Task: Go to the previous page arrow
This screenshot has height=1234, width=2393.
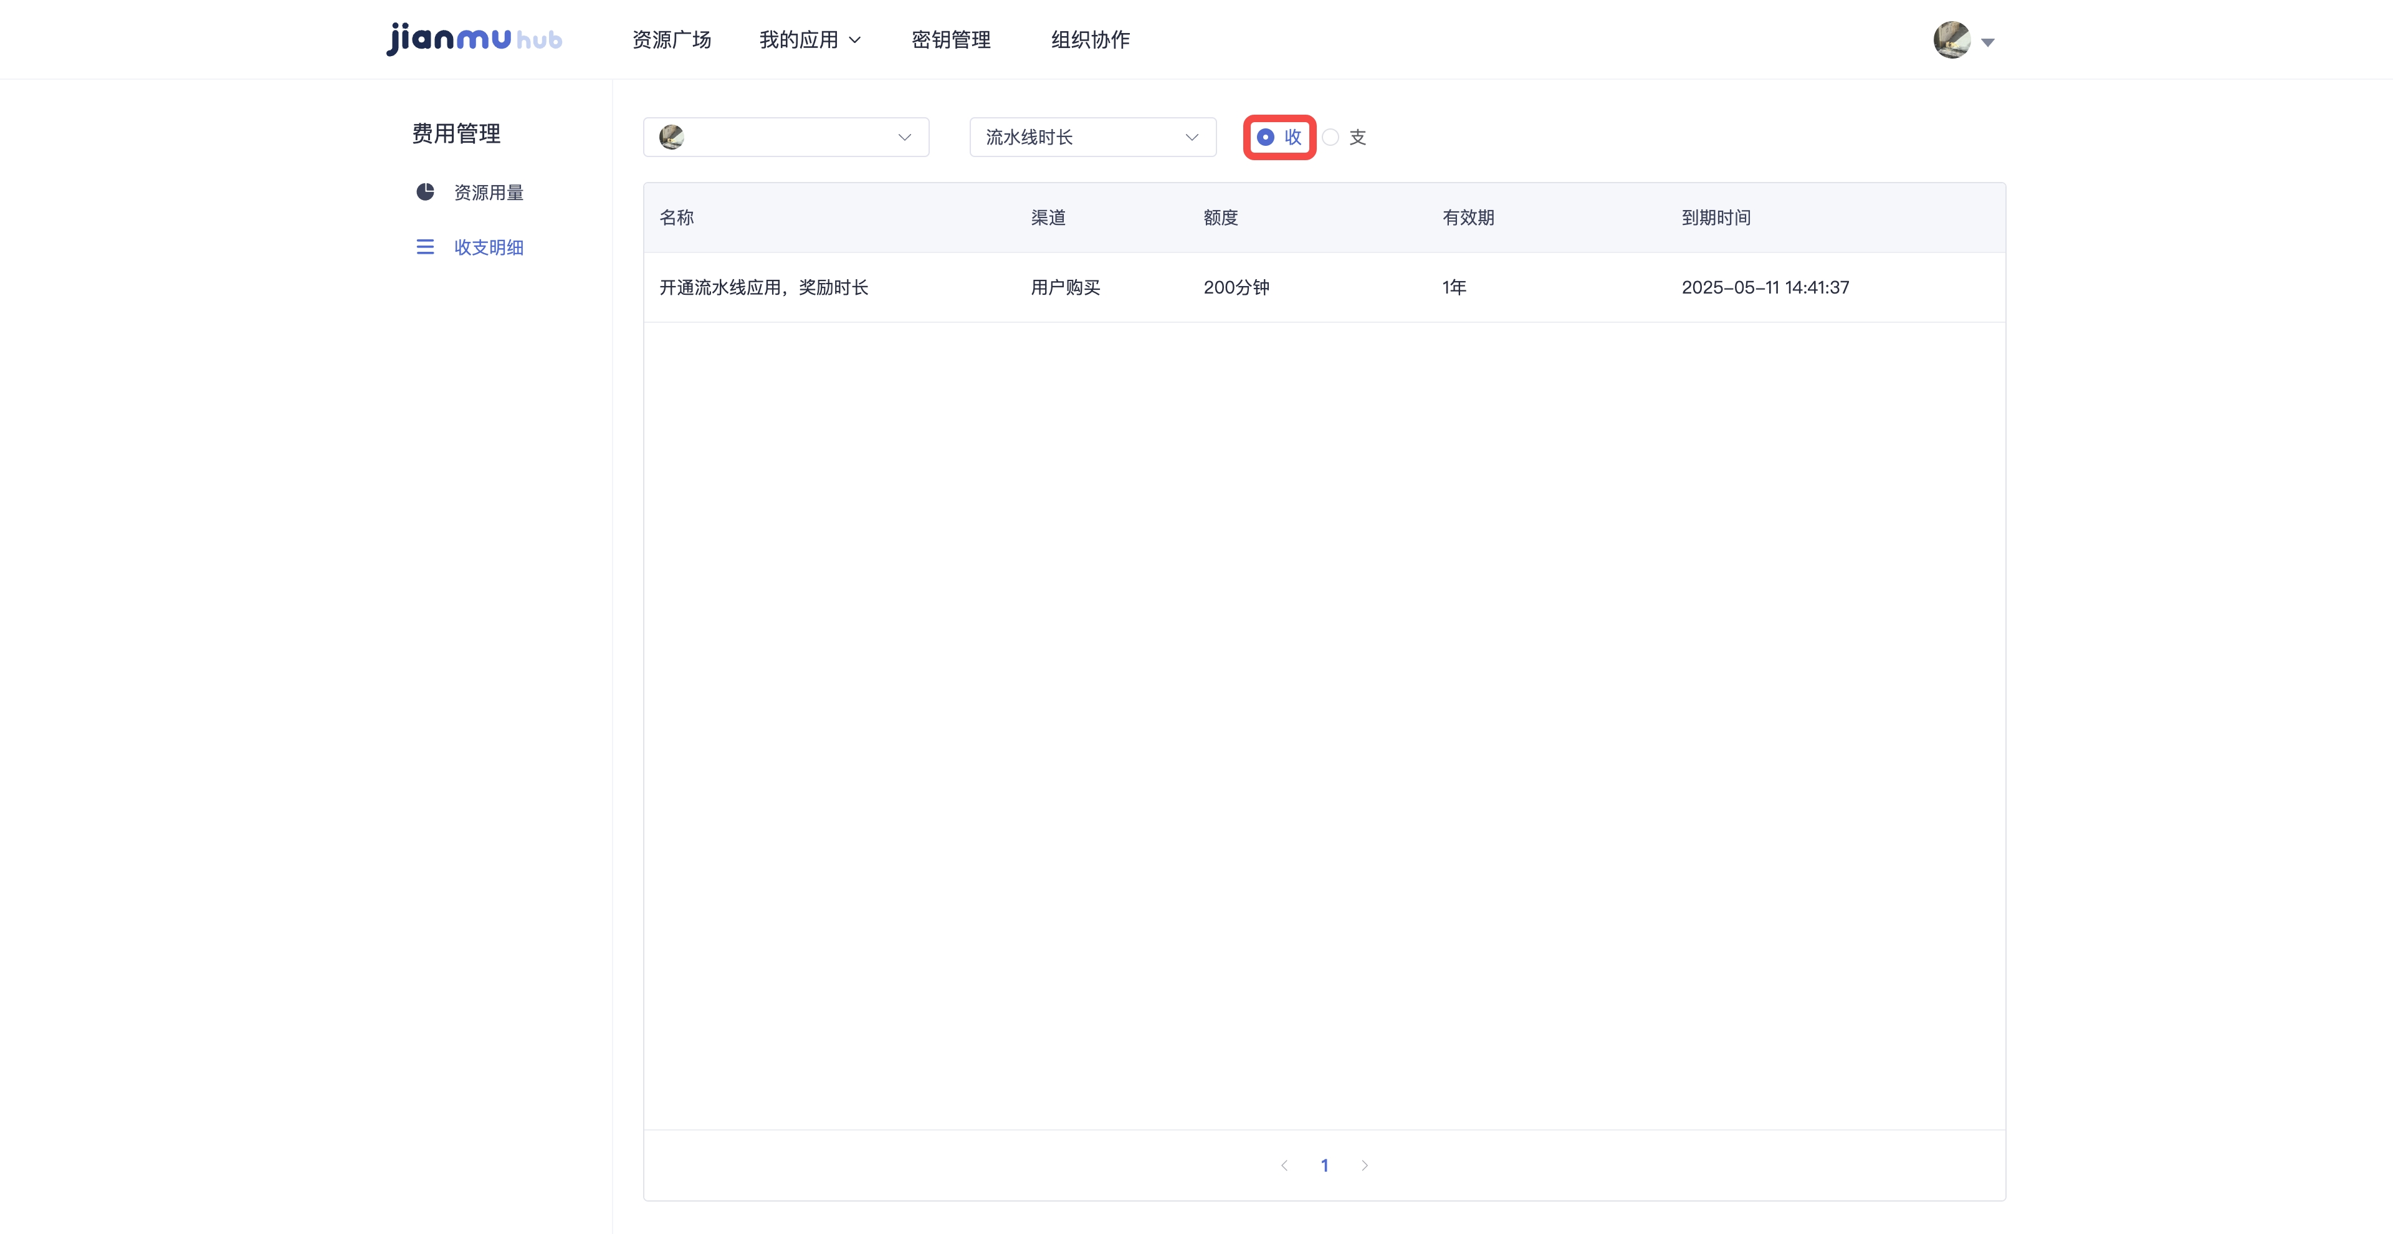Action: click(x=1284, y=1165)
